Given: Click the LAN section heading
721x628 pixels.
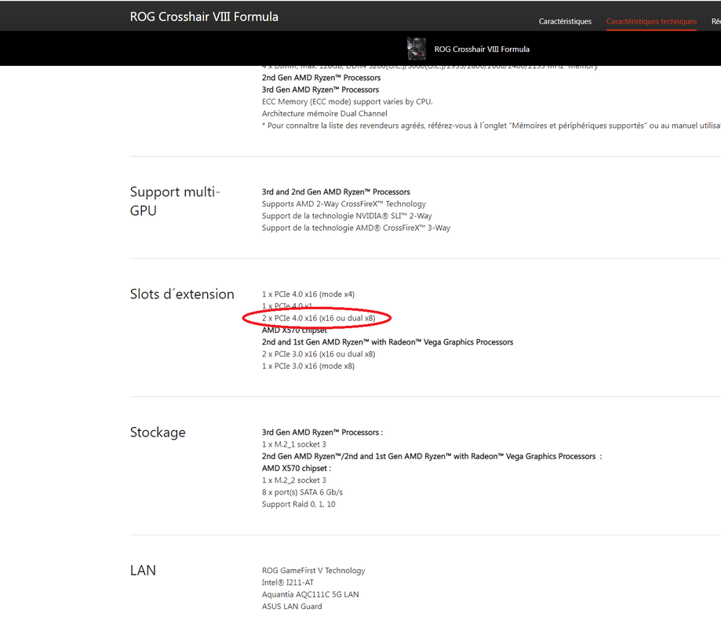Looking at the screenshot, I should point(143,571).
